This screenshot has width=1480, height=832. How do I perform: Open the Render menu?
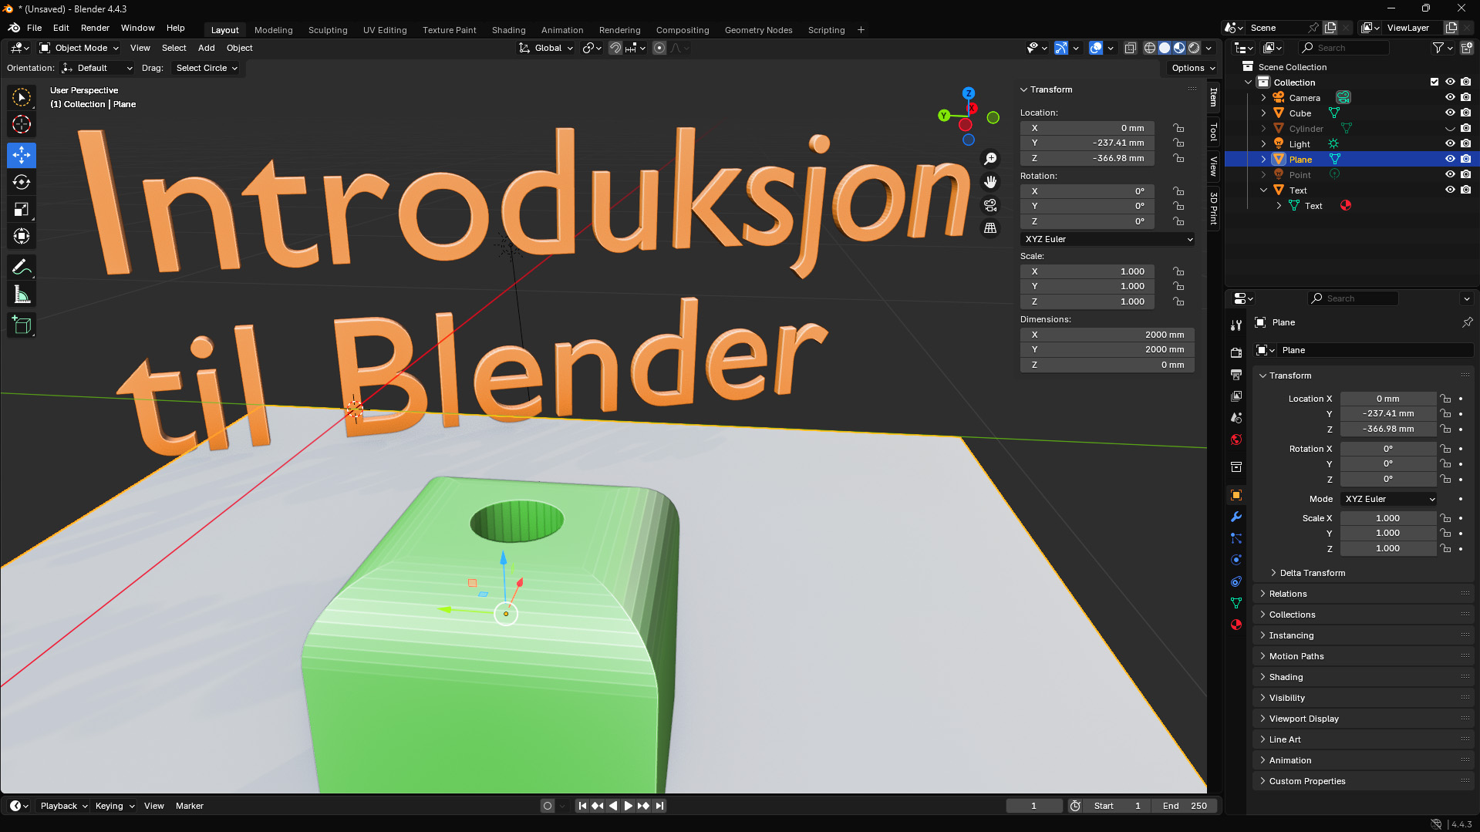click(x=95, y=28)
